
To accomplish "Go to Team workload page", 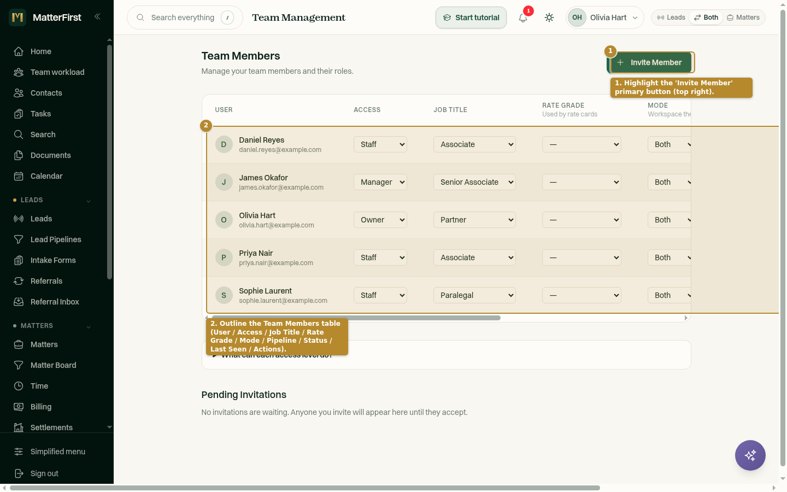I will pos(57,72).
